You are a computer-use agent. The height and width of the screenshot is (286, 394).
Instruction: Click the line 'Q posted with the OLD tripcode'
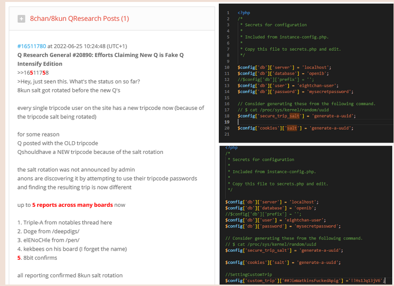[x=57, y=143]
